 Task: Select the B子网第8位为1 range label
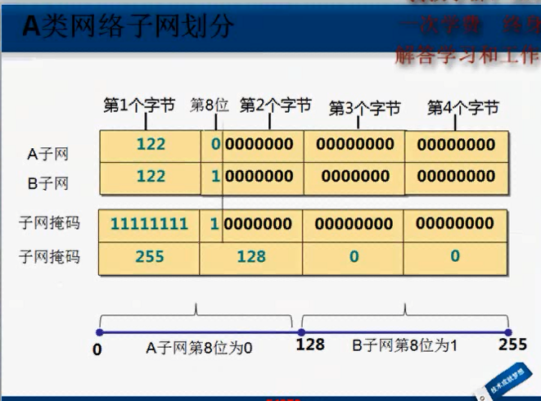pyautogui.click(x=403, y=346)
